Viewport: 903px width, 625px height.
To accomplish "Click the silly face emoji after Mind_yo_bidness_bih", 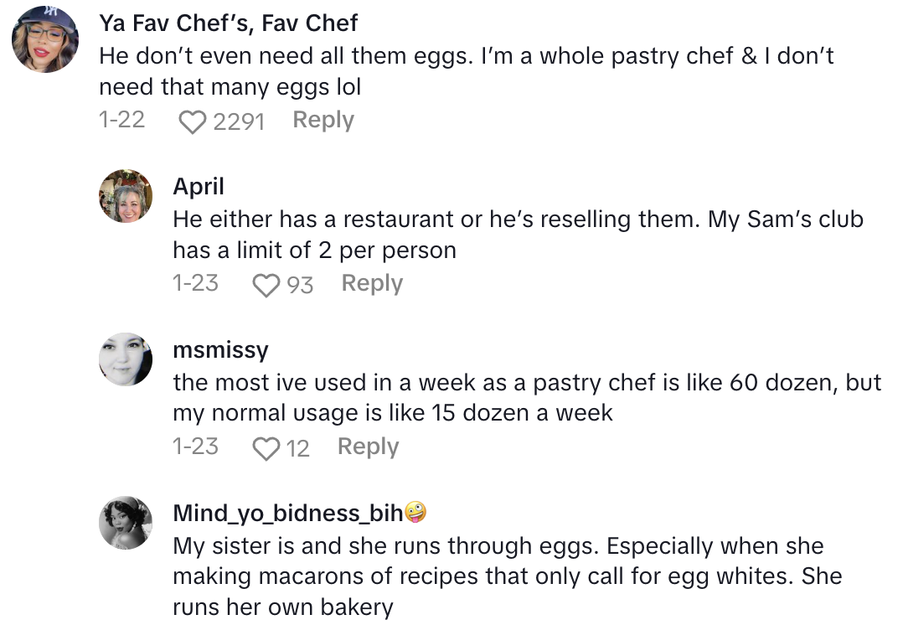I will pos(415,512).
